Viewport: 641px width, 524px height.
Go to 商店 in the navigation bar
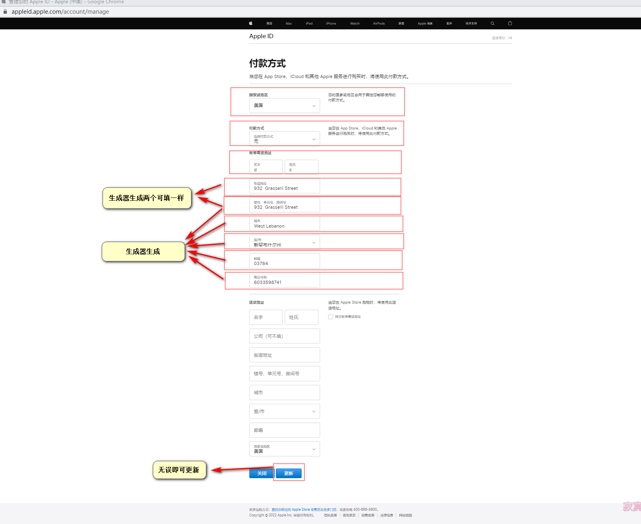pos(269,23)
